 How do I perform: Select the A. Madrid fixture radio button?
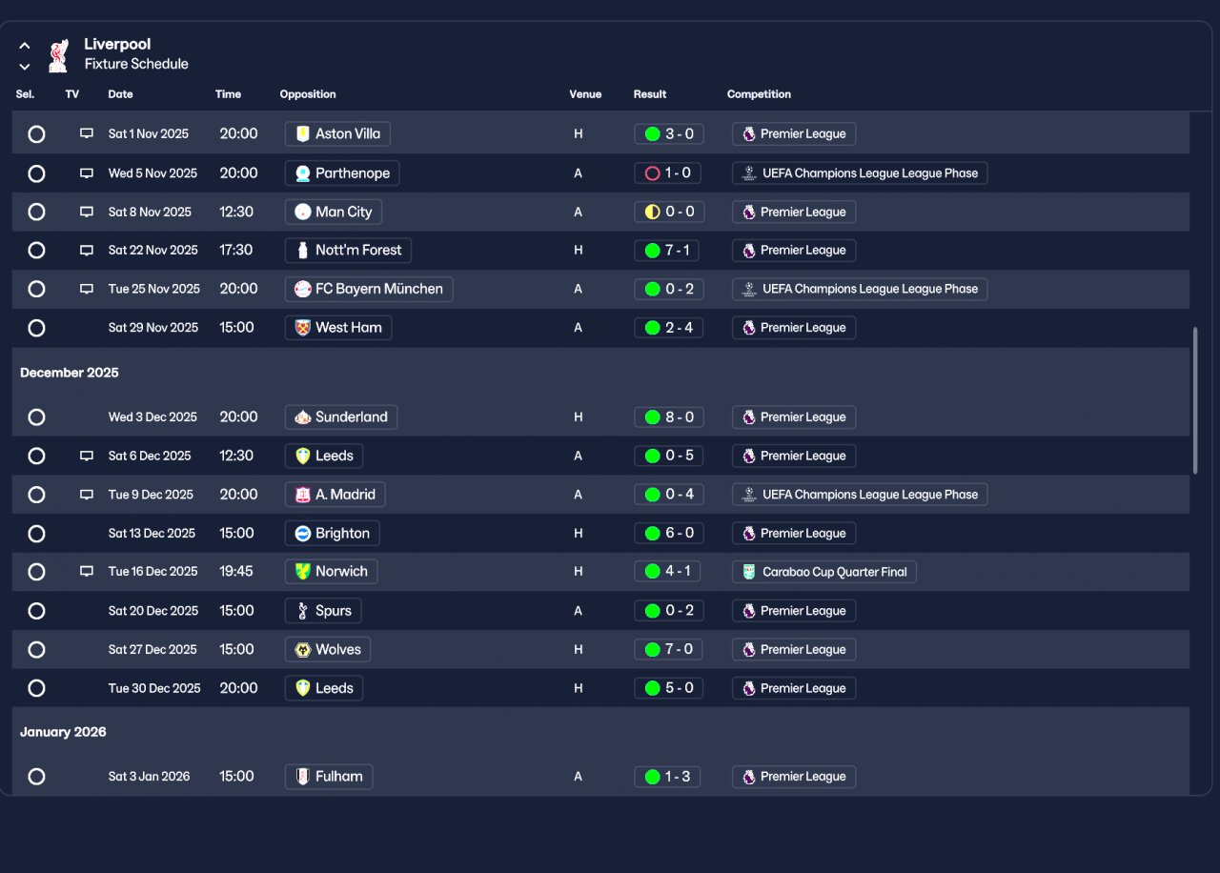[x=36, y=495]
